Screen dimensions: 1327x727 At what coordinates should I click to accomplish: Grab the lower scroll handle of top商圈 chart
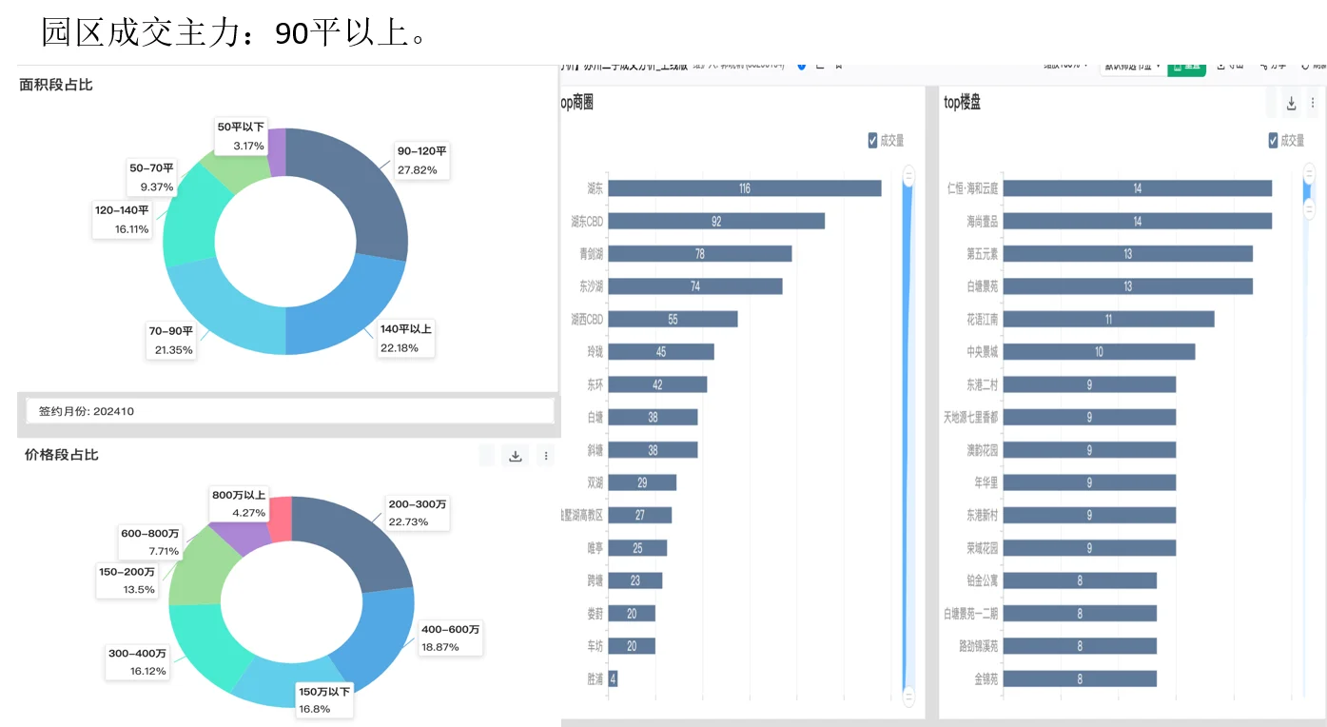click(x=908, y=698)
